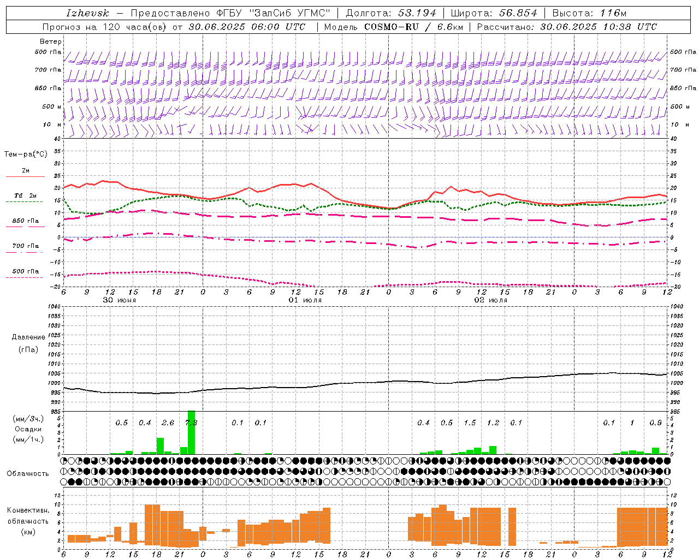Click the tallest green precipitation bar
699x559 pixels.
[191, 432]
